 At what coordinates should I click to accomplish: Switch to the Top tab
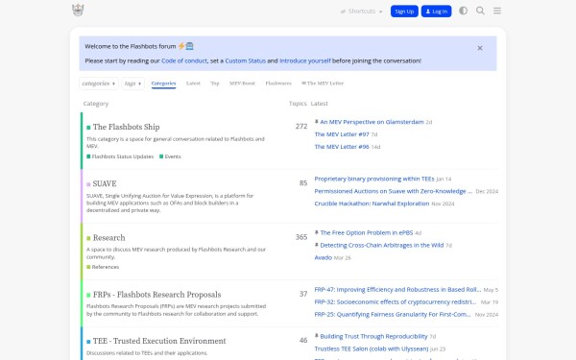[x=215, y=84]
